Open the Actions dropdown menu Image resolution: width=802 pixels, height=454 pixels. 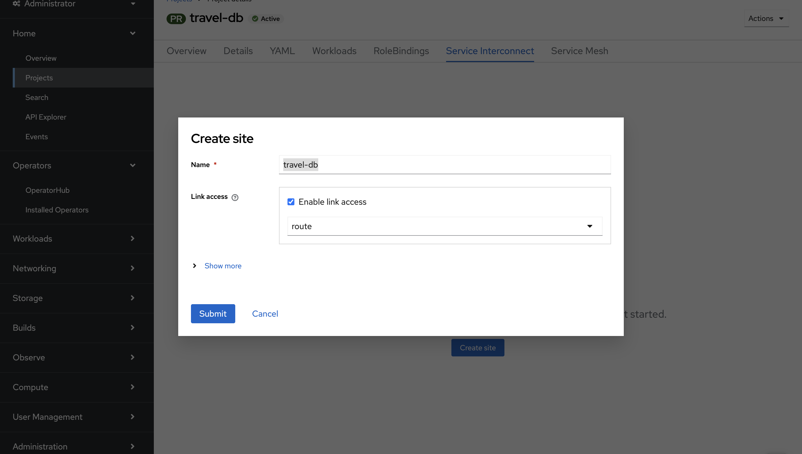tap(766, 18)
